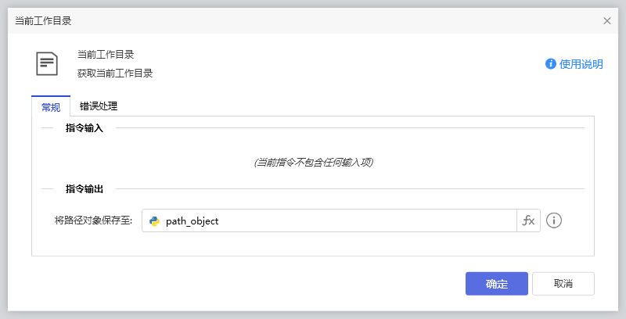Screen dimensions: 626x319
Task: Click the hint text 当前指令不包含任何输入项
Action: click(313, 163)
